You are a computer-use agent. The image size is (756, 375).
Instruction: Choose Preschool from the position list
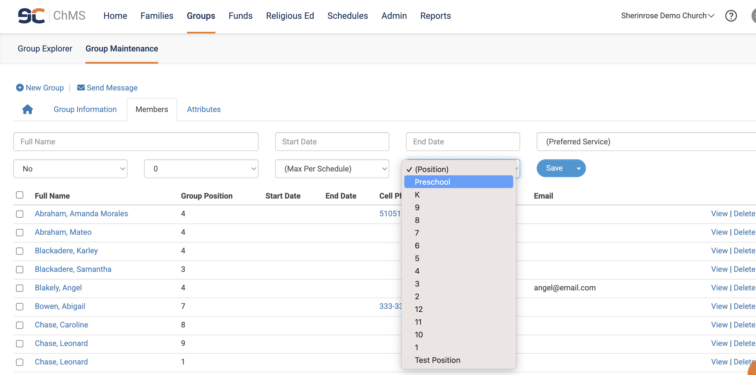pyautogui.click(x=432, y=182)
